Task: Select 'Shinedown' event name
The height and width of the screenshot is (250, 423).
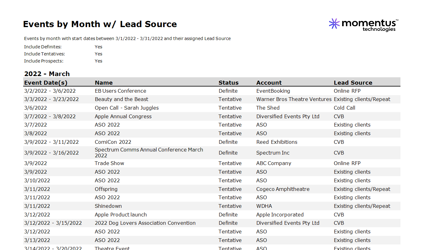Action: tap(108, 206)
